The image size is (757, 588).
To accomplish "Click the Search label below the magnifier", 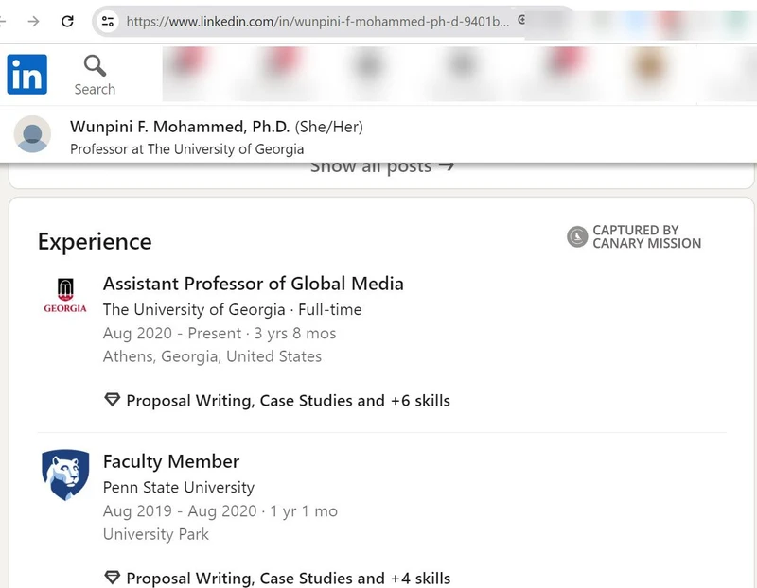I will [x=94, y=89].
